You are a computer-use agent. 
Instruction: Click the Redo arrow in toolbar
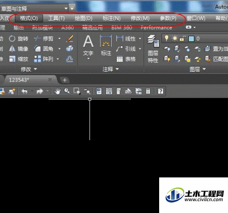tap(40, 91)
